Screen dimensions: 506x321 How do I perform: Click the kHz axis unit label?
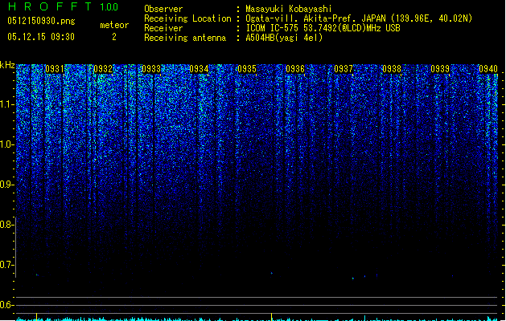click(7, 65)
